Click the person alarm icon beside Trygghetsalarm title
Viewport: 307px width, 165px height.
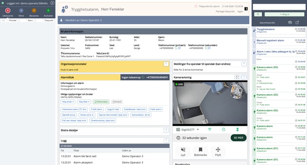(x=64, y=9)
